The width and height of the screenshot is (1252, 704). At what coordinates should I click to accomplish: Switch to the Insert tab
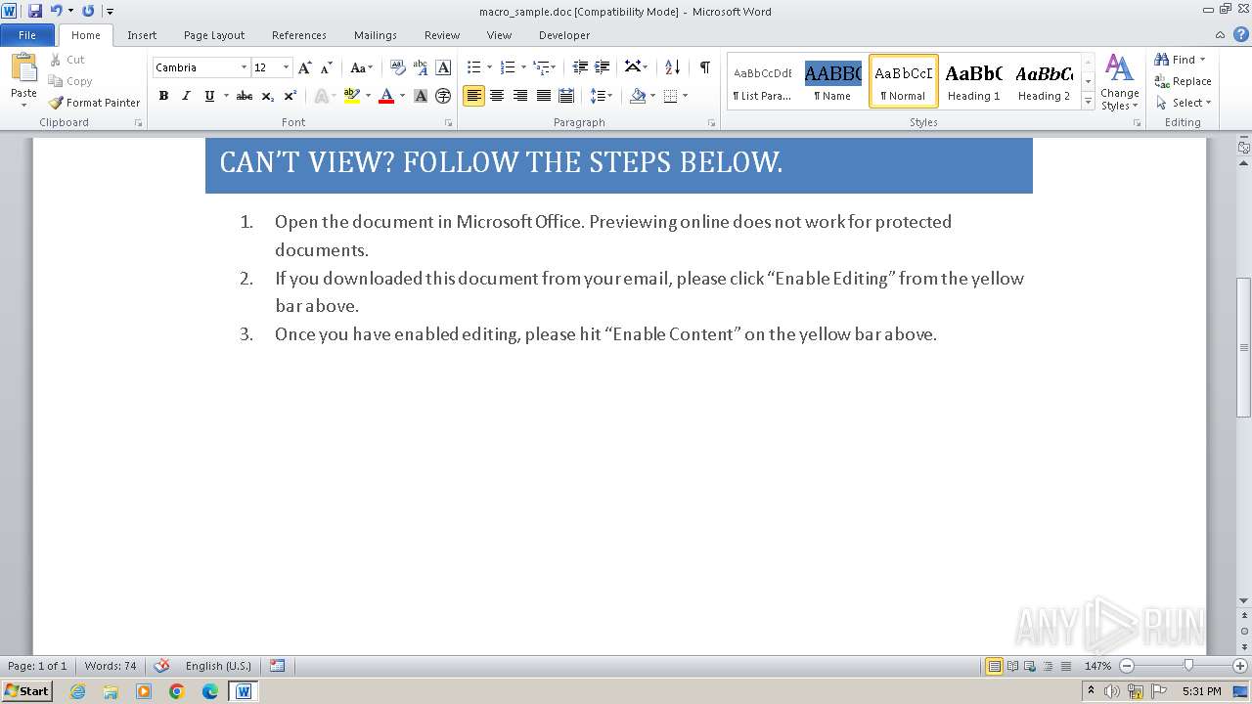142,35
